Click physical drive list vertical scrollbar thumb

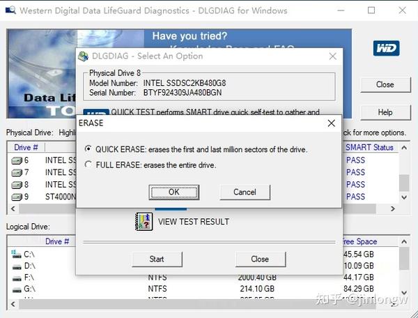[x=404, y=183]
